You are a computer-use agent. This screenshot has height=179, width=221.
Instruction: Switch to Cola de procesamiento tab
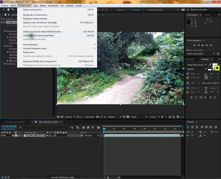15,122
